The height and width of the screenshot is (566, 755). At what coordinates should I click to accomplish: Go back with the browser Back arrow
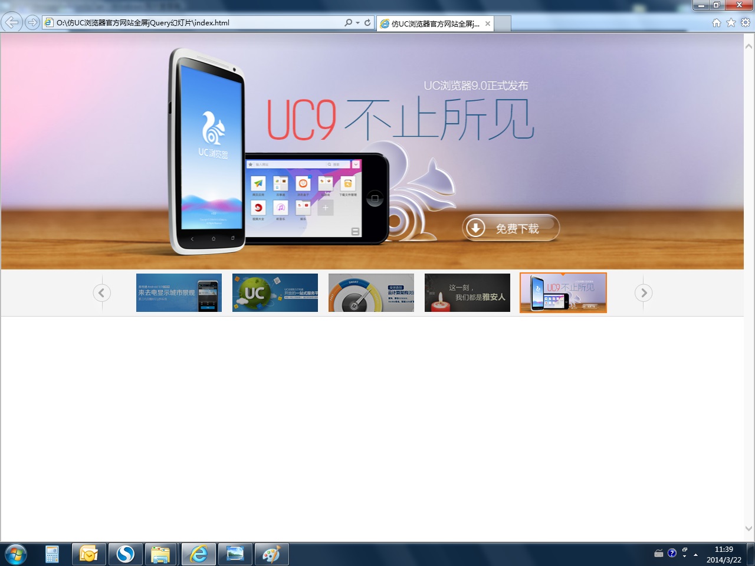pyautogui.click(x=11, y=22)
